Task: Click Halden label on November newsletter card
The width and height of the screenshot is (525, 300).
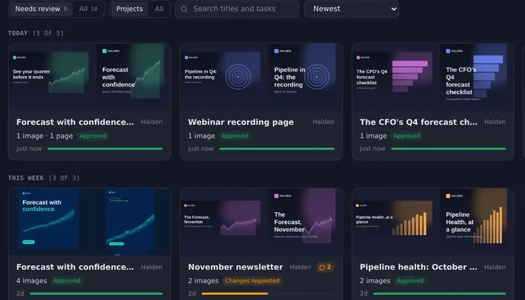Action: (x=300, y=267)
